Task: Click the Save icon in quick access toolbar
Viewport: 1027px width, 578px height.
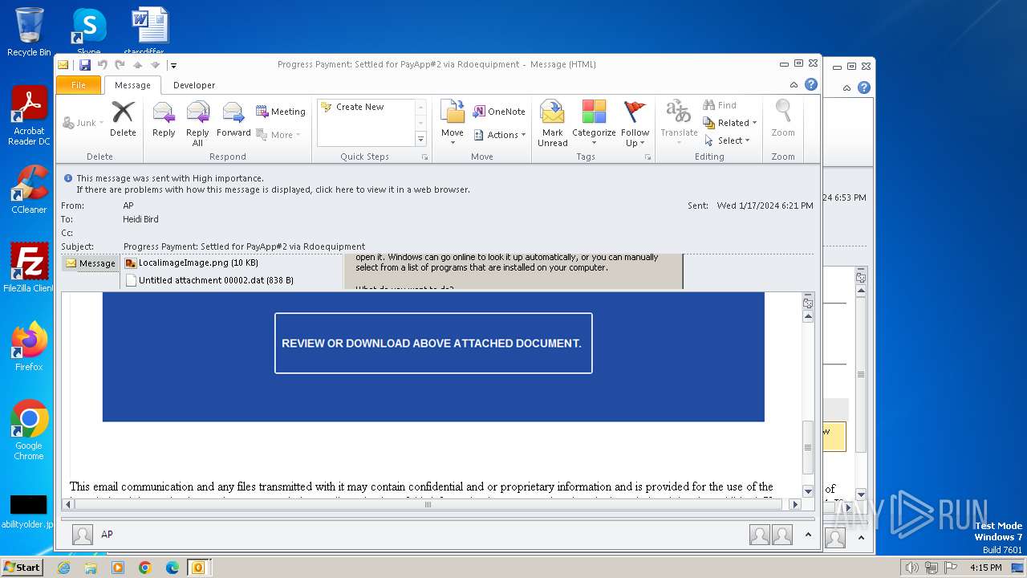Action: (x=84, y=65)
